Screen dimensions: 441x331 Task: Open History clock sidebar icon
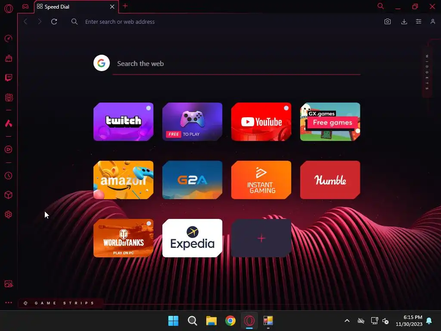(9, 176)
